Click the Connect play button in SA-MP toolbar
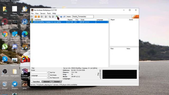 tap(32, 17)
